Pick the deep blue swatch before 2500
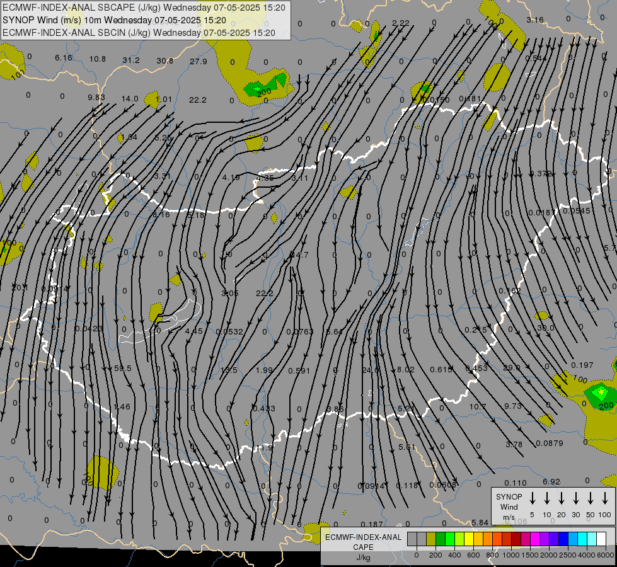617x567 pixels. (563, 539)
